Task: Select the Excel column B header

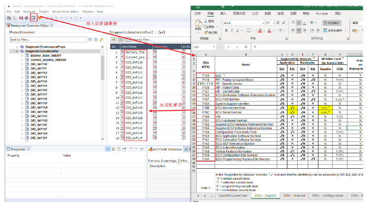Action: pos(246,55)
